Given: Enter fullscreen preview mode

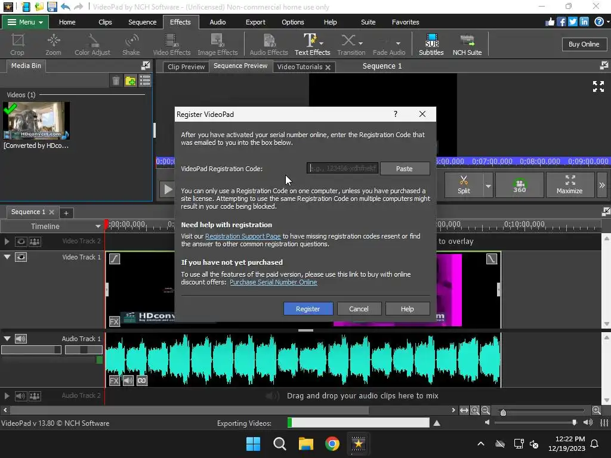Looking at the screenshot, I should pyautogui.click(x=598, y=86).
